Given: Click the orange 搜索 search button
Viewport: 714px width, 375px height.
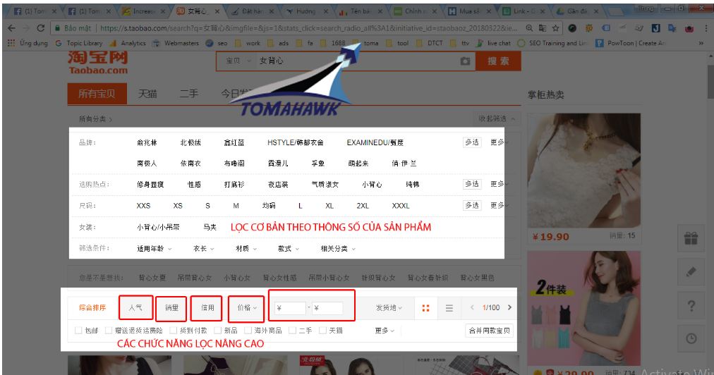Looking at the screenshot, I should [498, 61].
